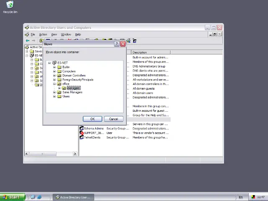
Task: Click the console icon left of File menu
Action: click(x=27, y=34)
